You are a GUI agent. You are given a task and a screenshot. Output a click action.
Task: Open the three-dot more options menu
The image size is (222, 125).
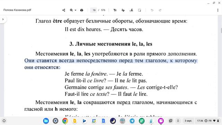(218, 10)
